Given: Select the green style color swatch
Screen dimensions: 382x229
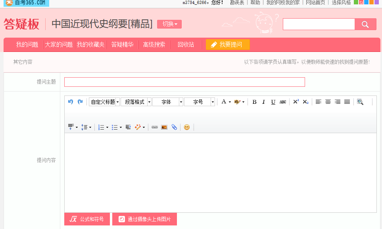Looking at the screenshot, I should pos(356,2).
